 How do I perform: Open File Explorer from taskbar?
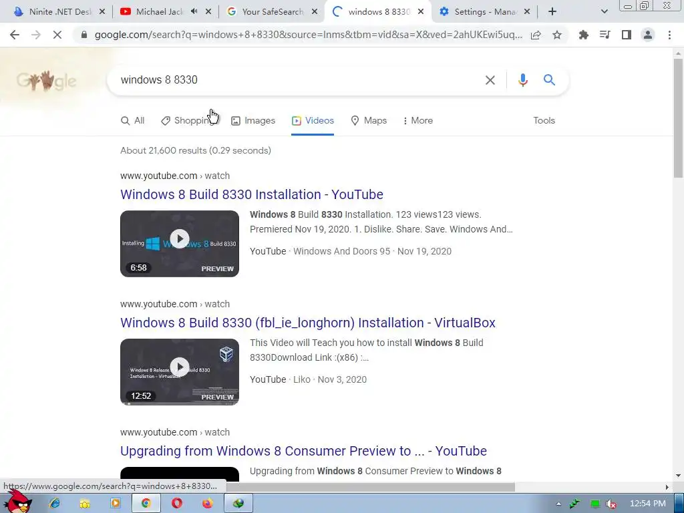coord(85,504)
